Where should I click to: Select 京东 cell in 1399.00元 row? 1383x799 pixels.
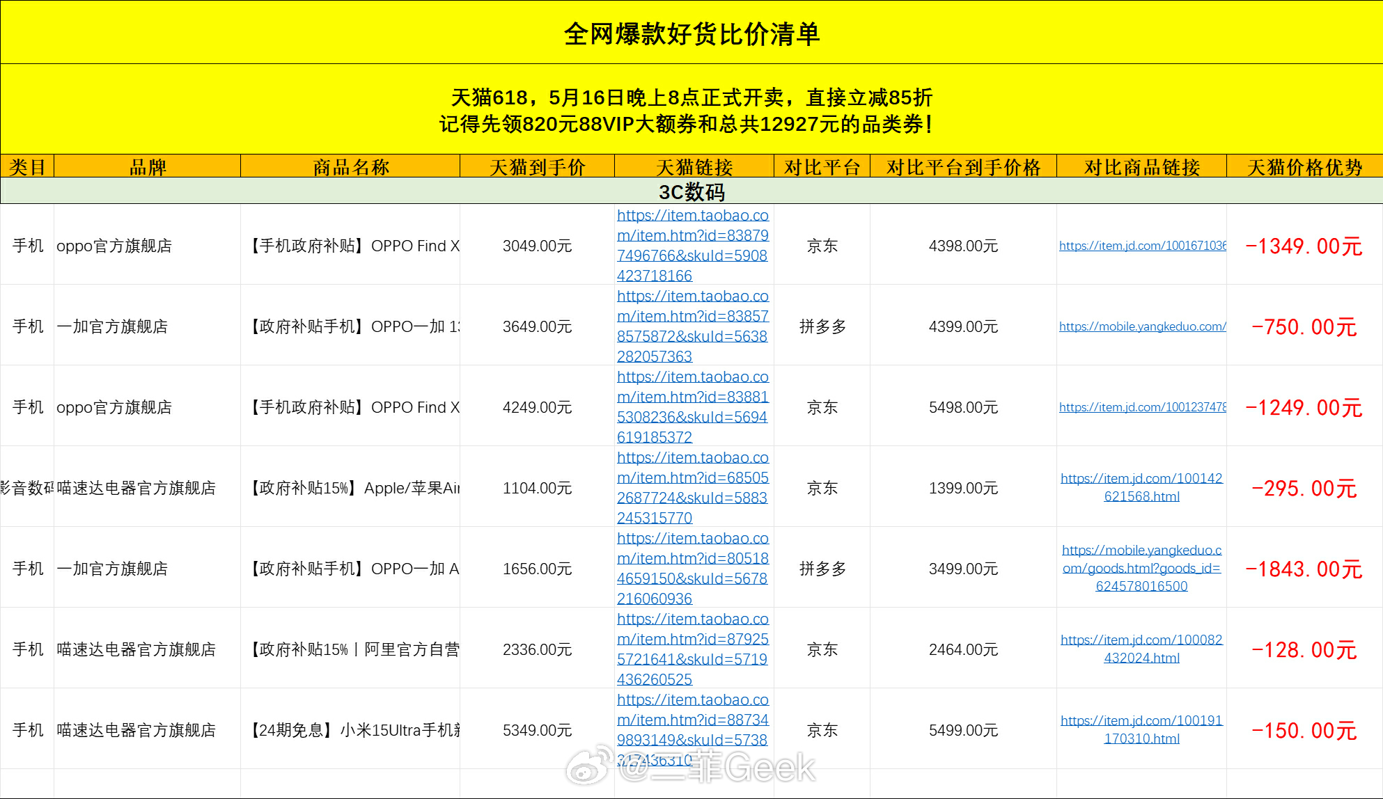coord(822,488)
